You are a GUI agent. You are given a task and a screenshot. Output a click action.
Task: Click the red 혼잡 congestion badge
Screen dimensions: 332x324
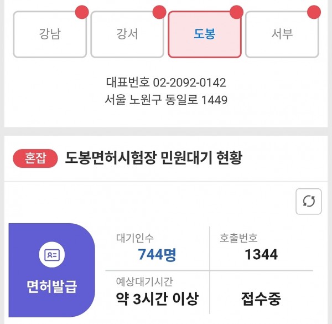pyautogui.click(x=35, y=159)
